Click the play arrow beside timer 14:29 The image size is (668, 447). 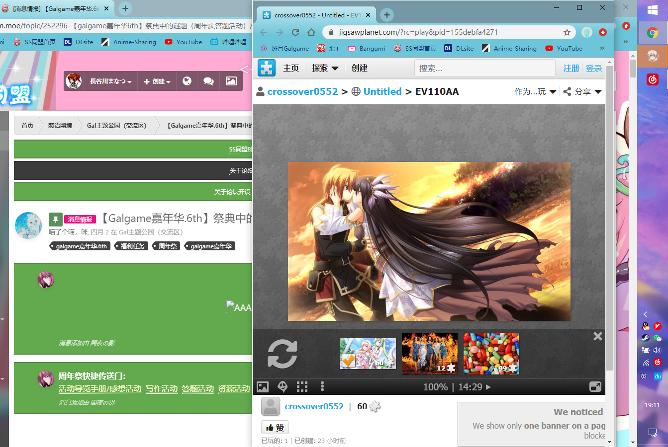[x=488, y=387]
